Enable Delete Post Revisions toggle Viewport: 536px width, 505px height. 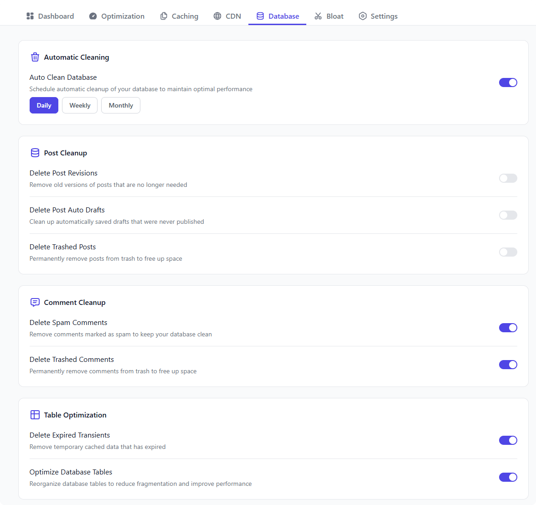tap(508, 178)
